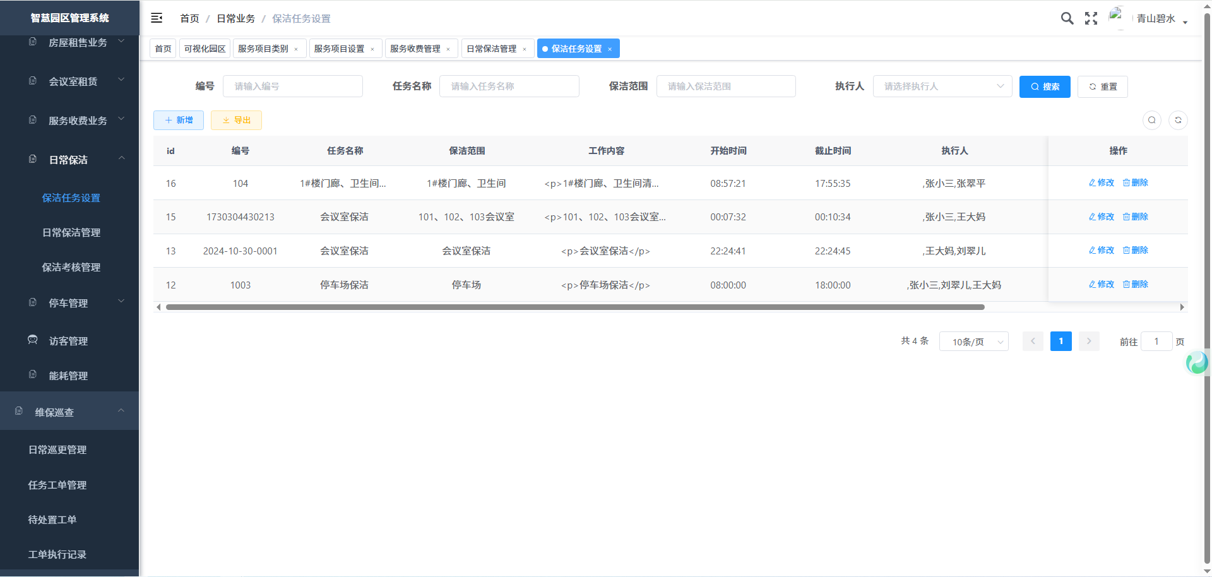The height and width of the screenshot is (577, 1212).
Task: Refresh table using round refresh icon
Action: coord(1178,120)
